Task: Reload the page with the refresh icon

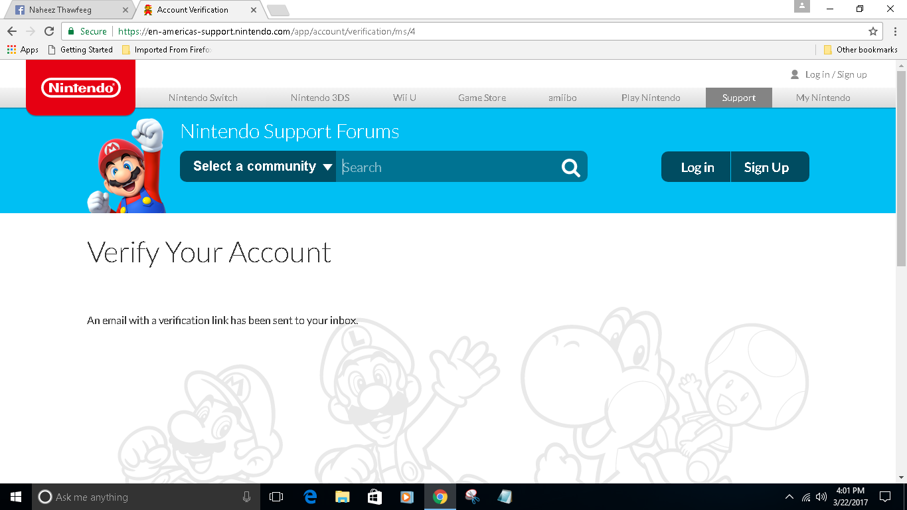Action: click(x=49, y=31)
